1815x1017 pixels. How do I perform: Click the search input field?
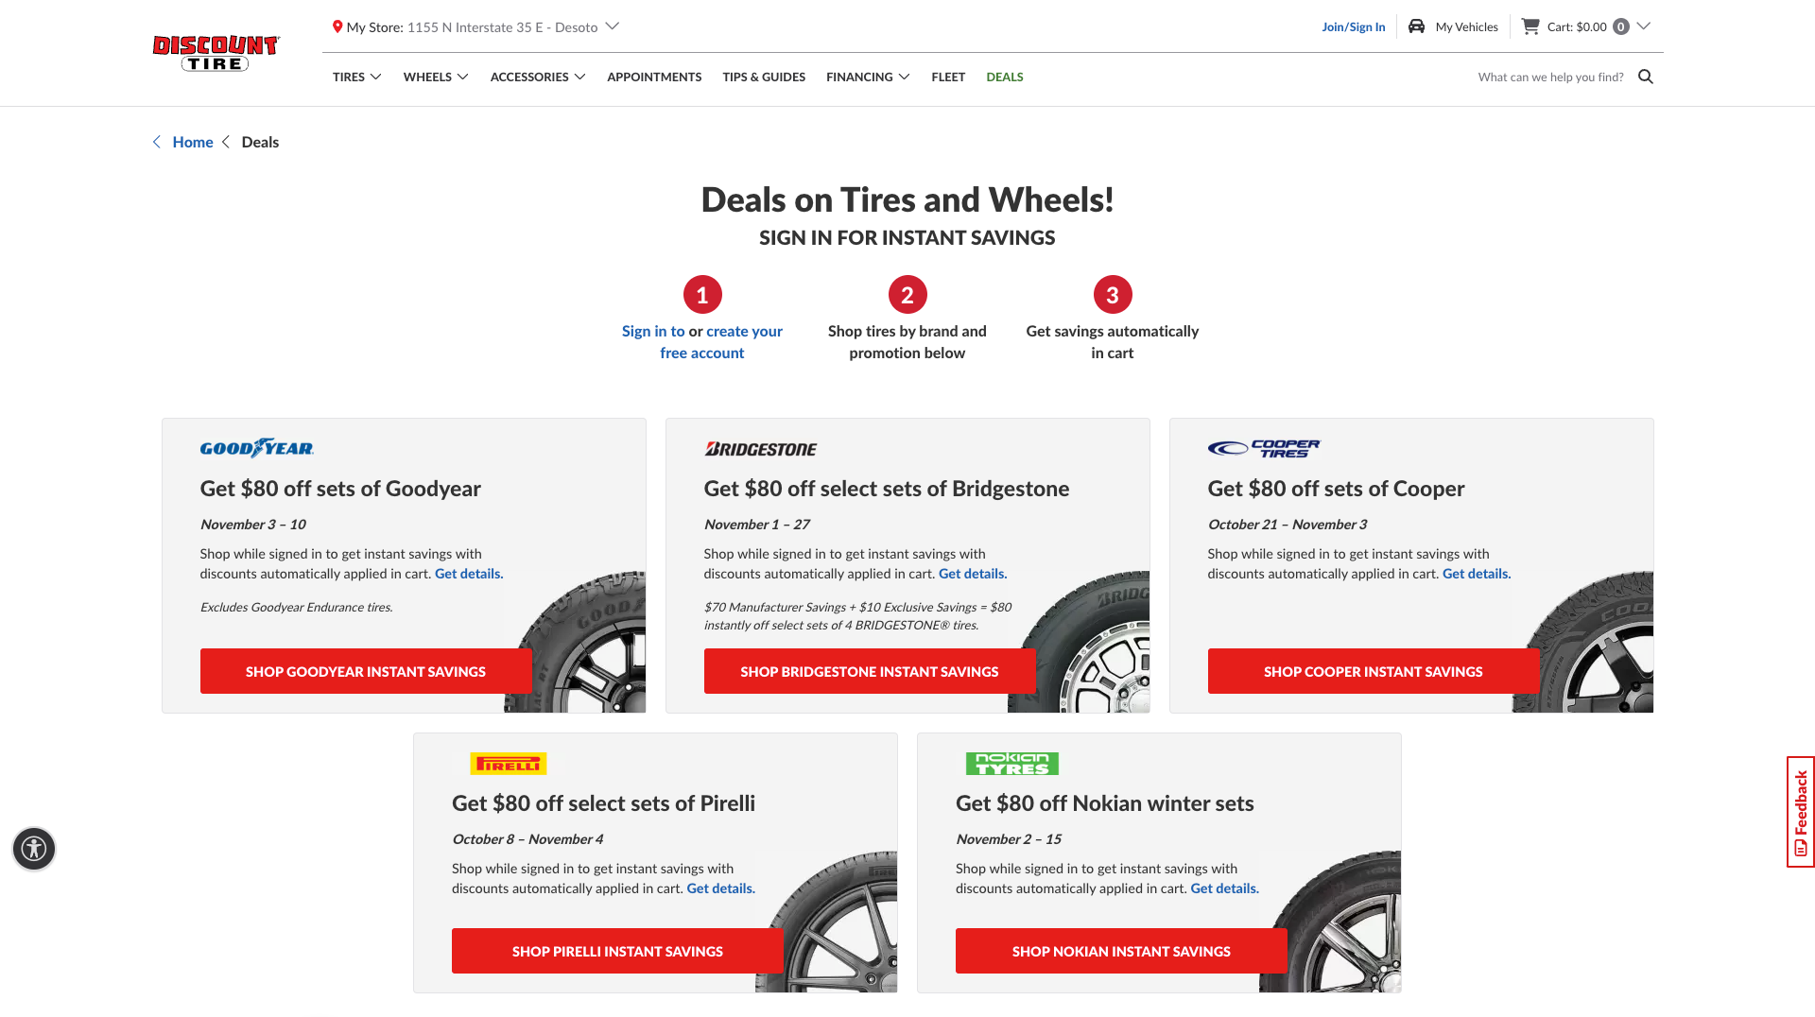[1550, 77]
